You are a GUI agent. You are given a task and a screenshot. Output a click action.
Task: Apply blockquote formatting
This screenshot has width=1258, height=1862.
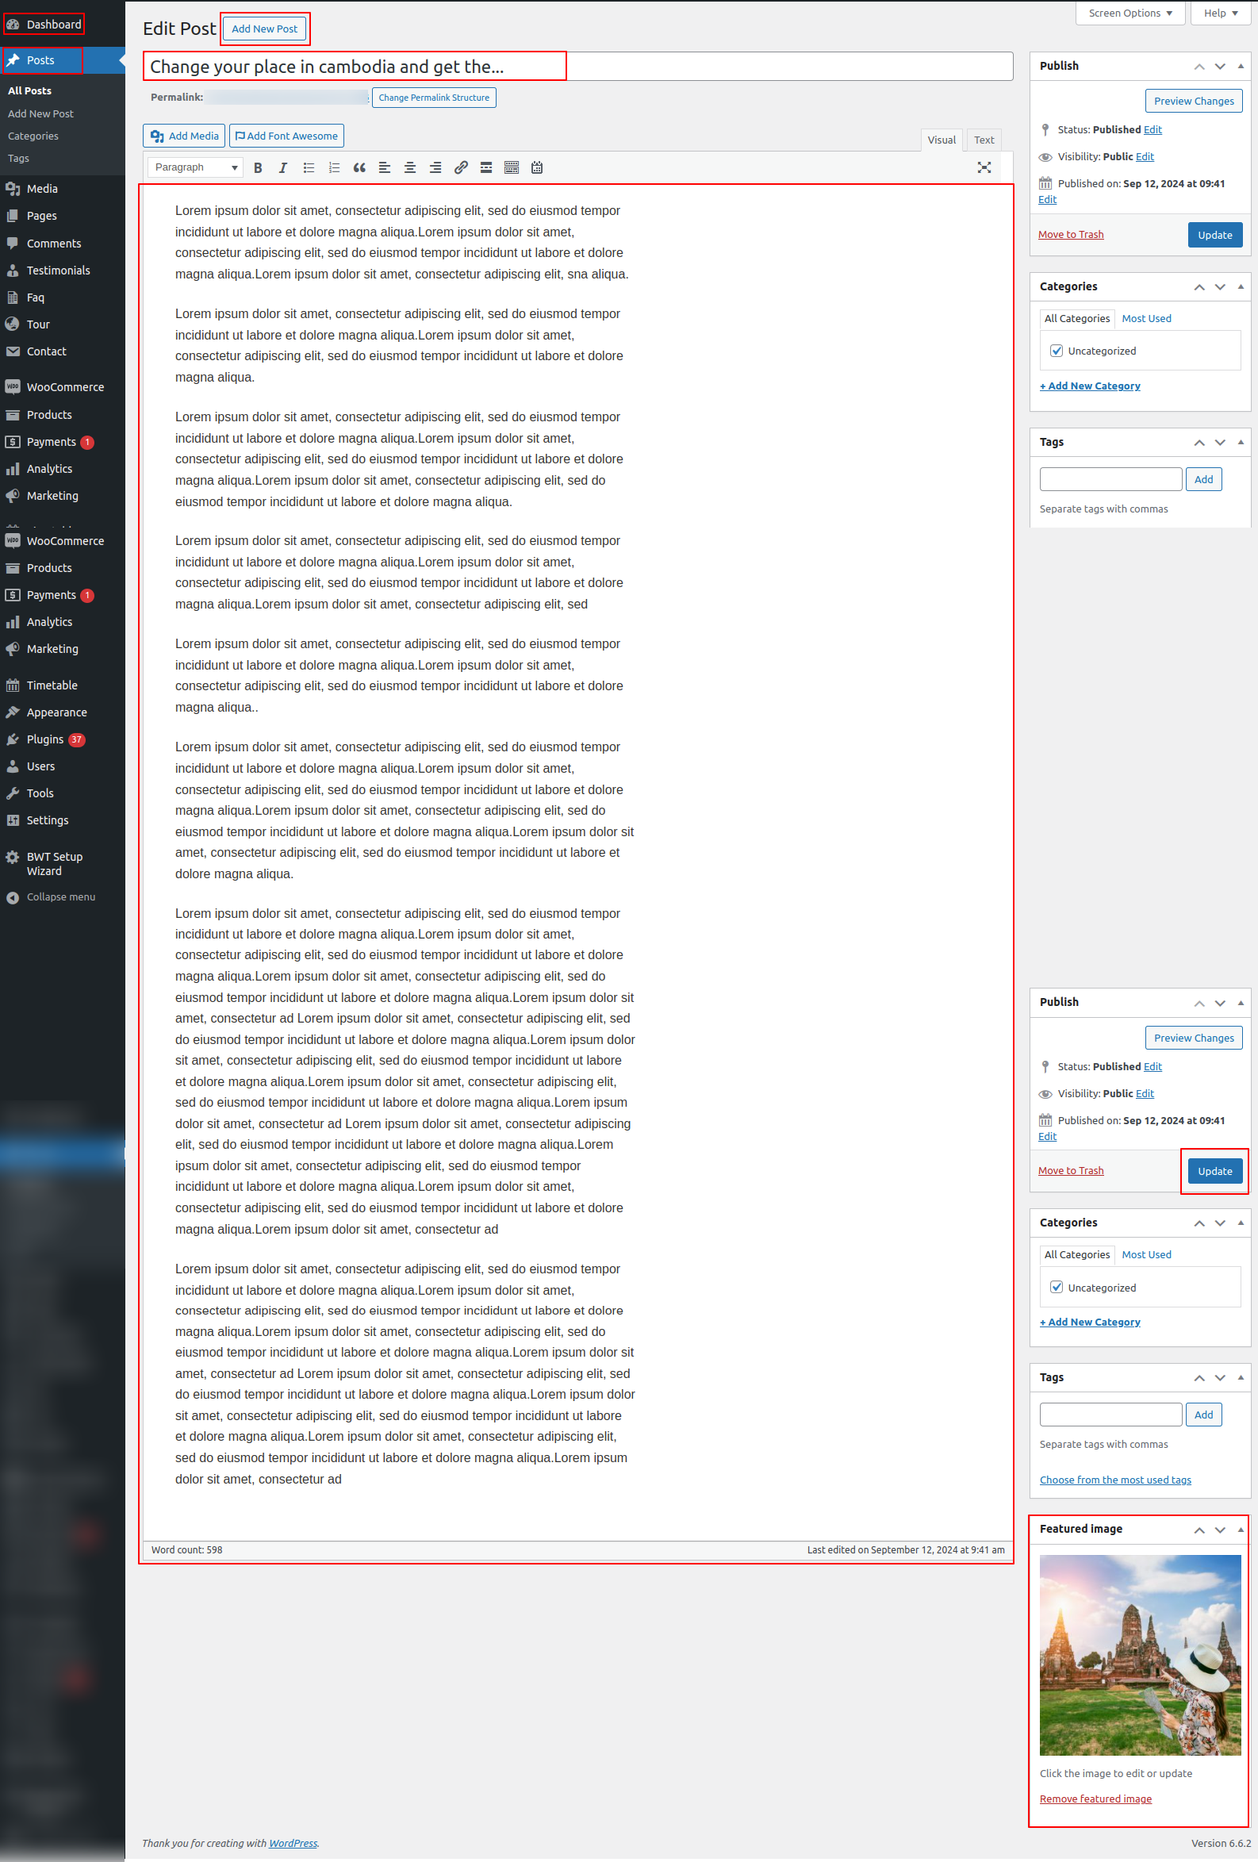point(359,167)
